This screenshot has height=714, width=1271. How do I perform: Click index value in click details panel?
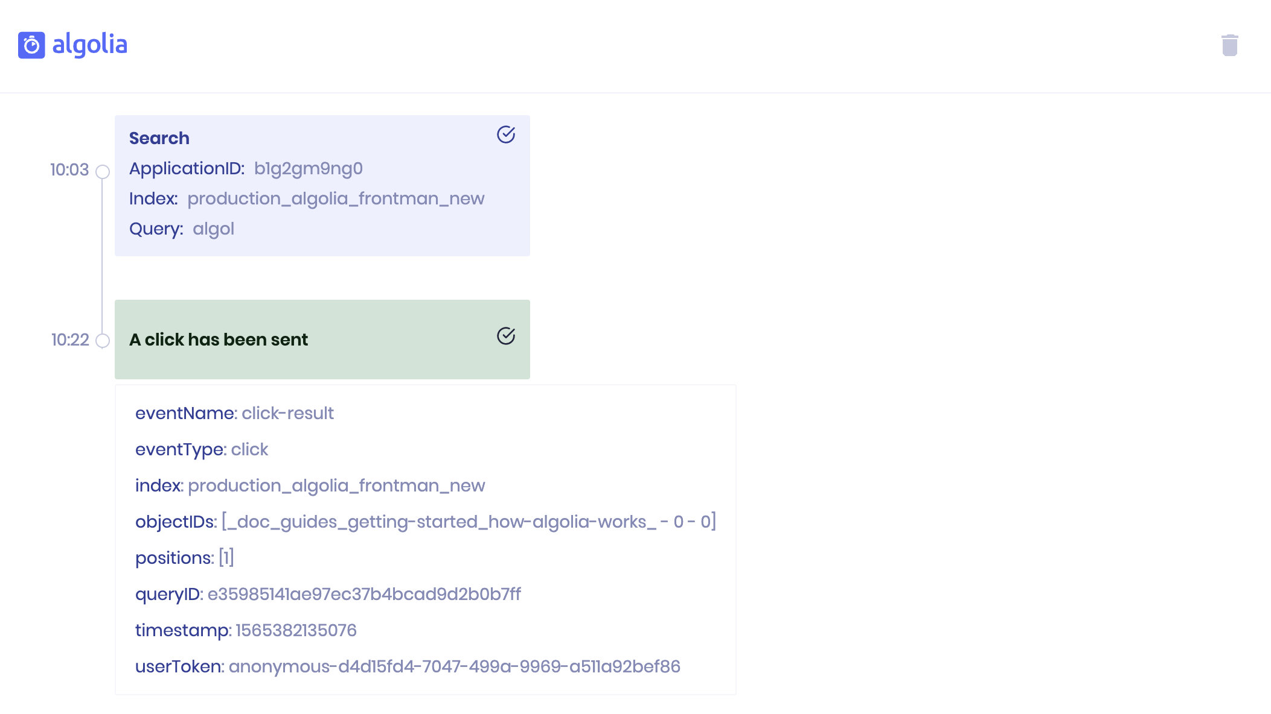[336, 485]
